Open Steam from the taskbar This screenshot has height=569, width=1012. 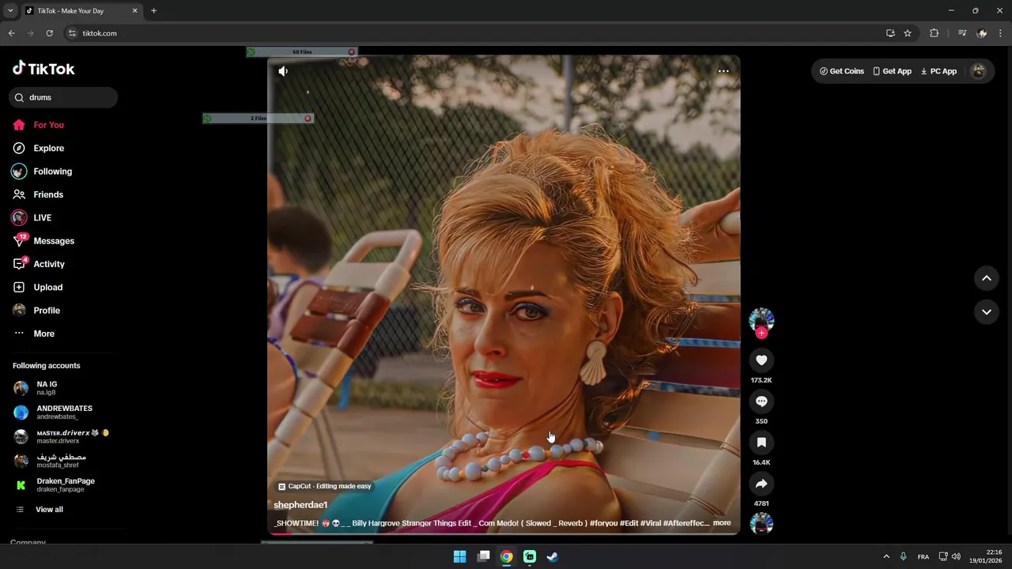coord(553,556)
